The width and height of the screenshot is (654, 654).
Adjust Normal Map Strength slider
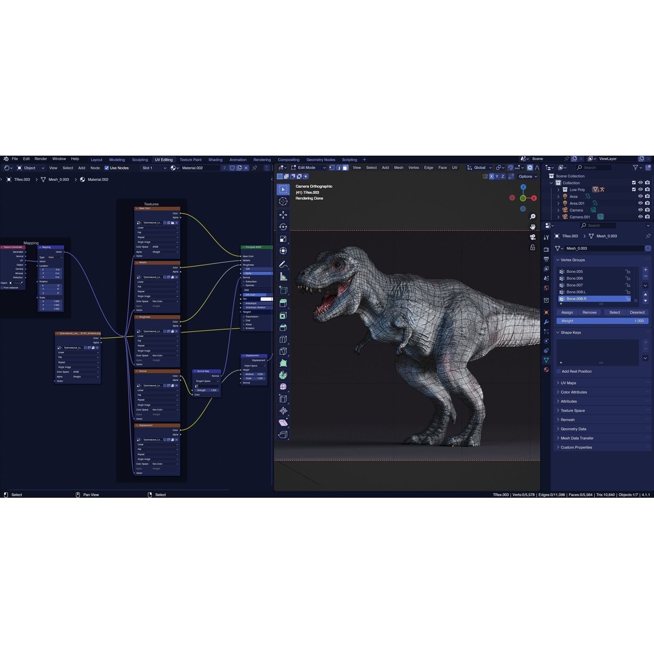(x=207, y=391)
